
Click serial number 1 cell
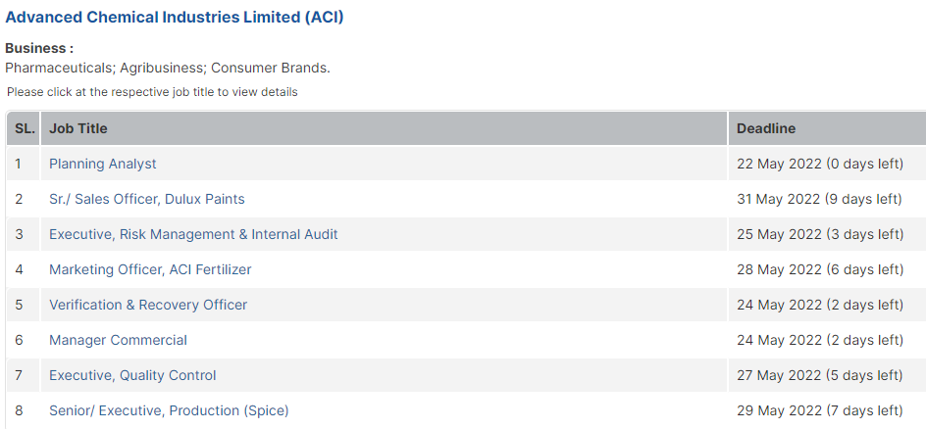coord(24,164)
